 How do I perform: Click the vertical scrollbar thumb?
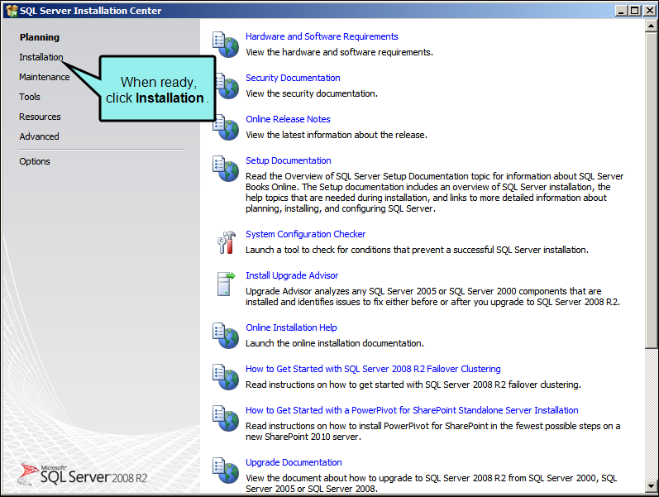point(651,190)
